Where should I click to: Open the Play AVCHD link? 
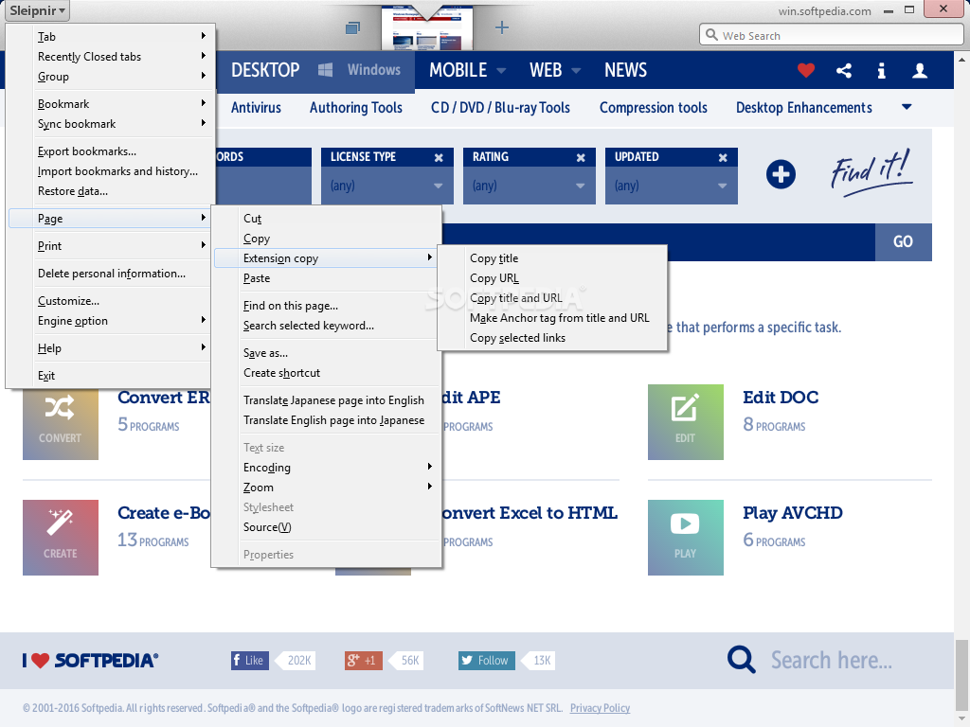pos(793,512)
